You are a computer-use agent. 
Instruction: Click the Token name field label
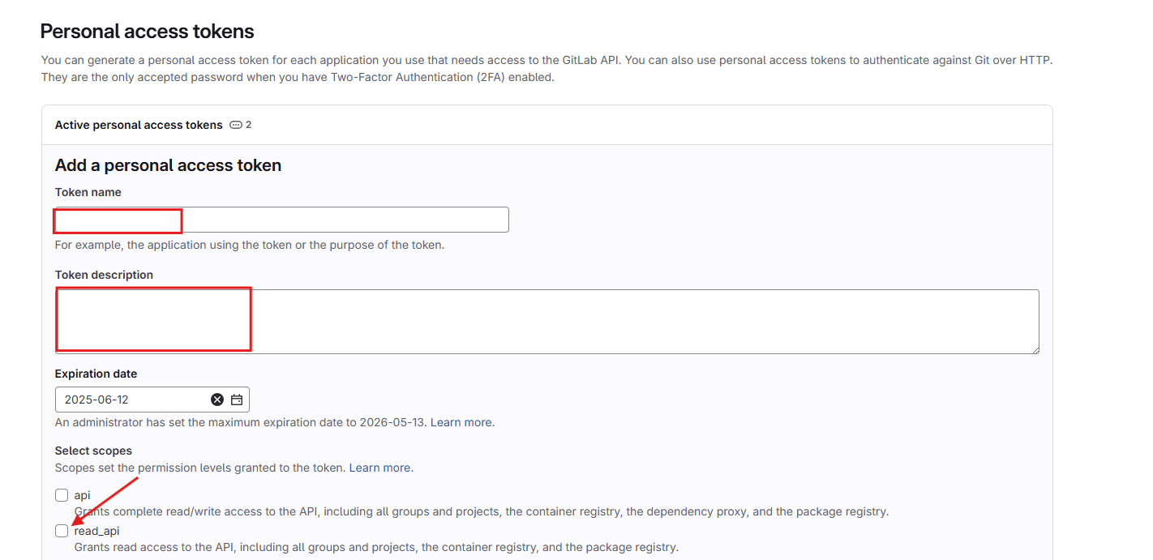(88, 192)
